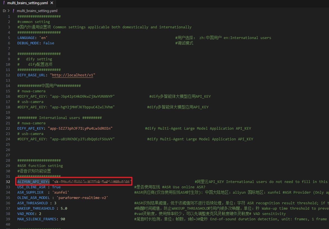Image resolution: width=329 pixels, height=229 pixels.
Task: Click the MAX_SILENCE_FRAMES key
Action: coord(37,219)
